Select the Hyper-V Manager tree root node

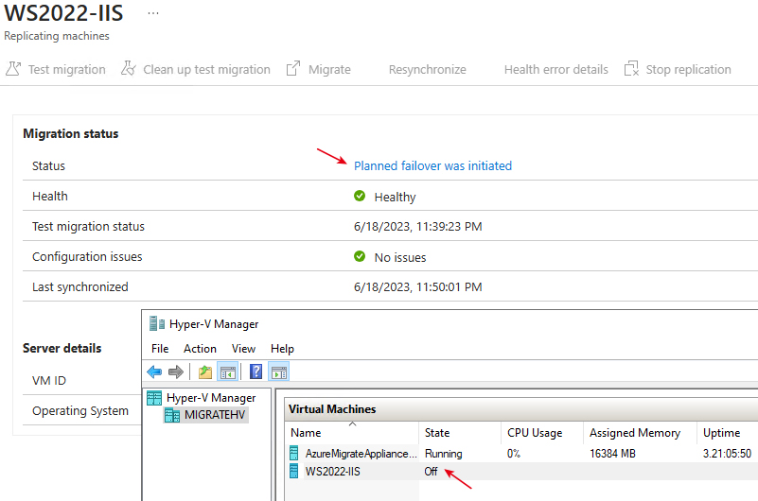pos(211,398)
